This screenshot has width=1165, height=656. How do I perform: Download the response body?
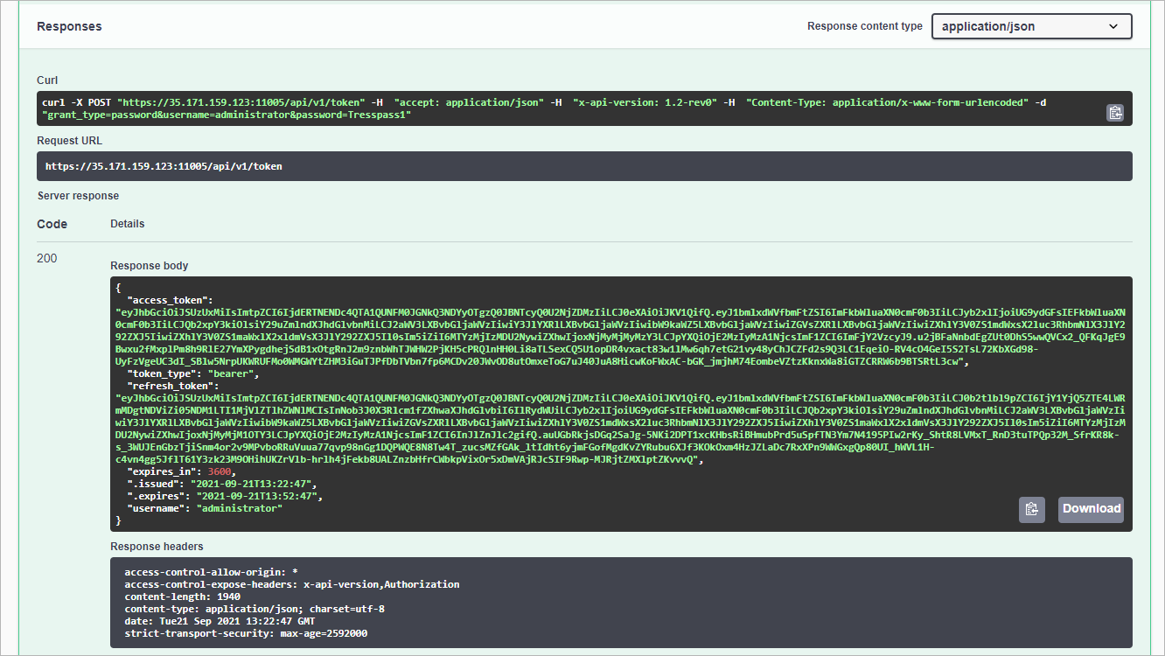pyautogui.click(x=1091, y=509)
